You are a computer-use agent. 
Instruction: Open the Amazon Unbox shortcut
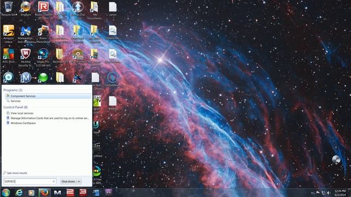[x=9, y=33]
